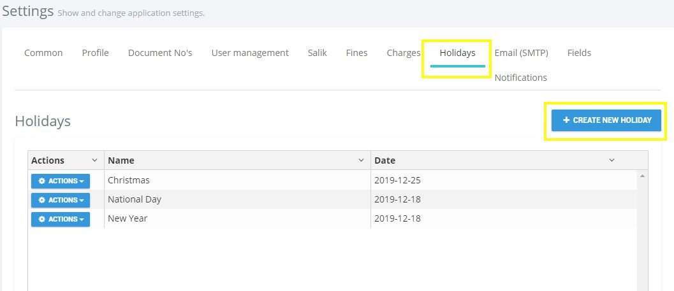
Task: Switch to the Profile tab
Action: [96, 53]
